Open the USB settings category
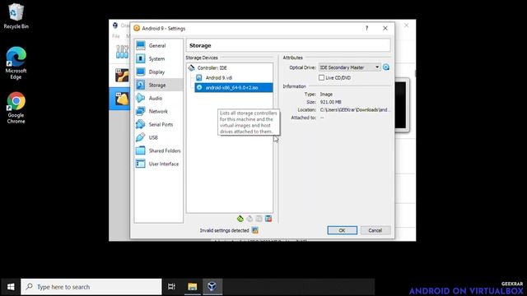Screen dimensions: 527x296 [159, 137]
